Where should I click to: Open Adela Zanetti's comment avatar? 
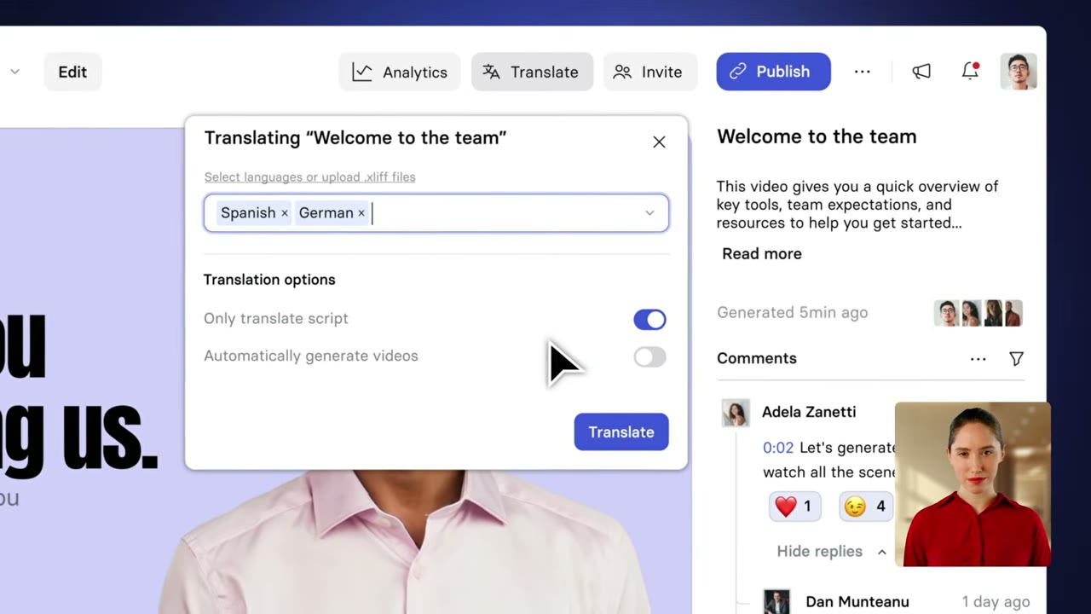point(736,413)
